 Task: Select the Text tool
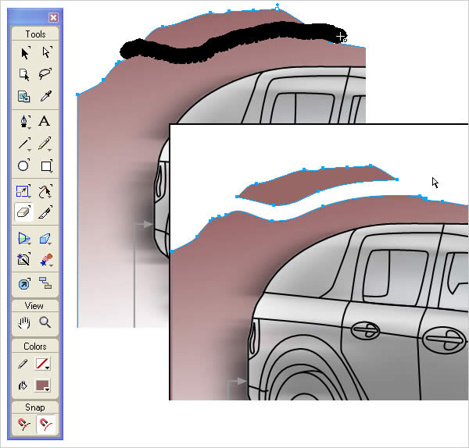(45, 121)
